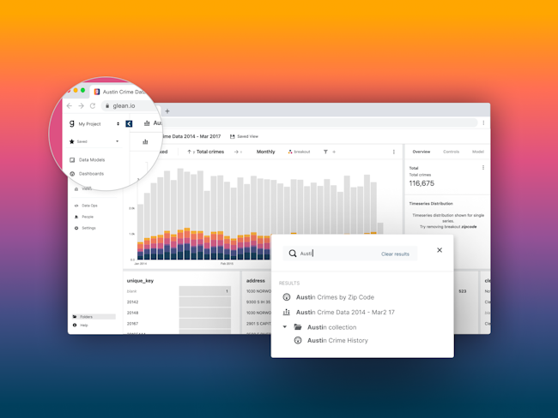Click the dashboard icon of Austin Crime History
558x418 pixels.
click(298, 340)
